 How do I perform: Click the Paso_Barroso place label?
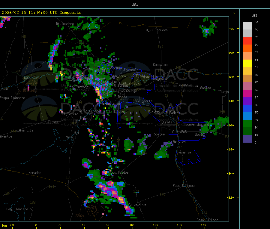(x=184, y=186)
